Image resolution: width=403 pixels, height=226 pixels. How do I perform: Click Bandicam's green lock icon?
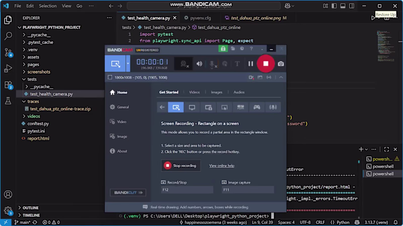click(223, 48)
